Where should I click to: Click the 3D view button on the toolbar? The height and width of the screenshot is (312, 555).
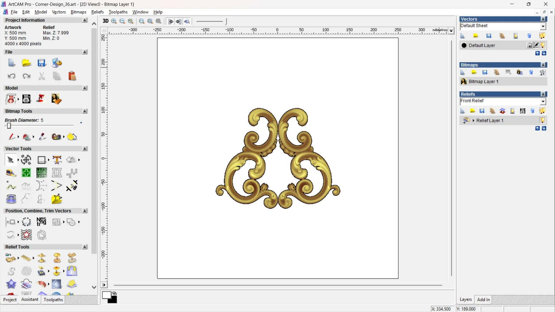tap(106, 21)
